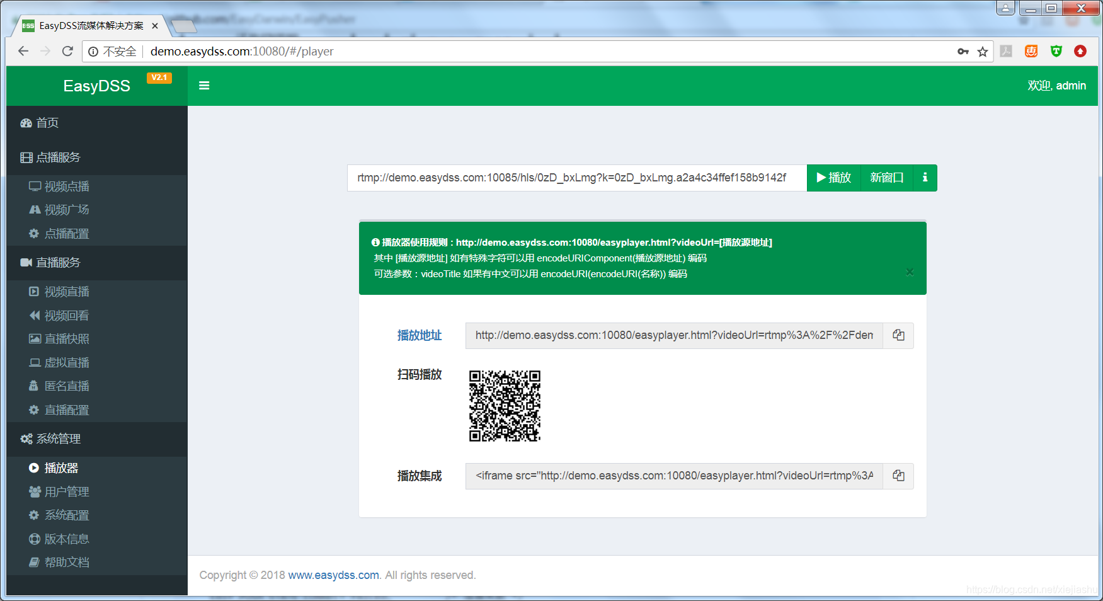Image resolution: width=1103 pixels, height=601 pixels.
Task: Copy the 播放集成 iframe code with copy icon
Action: click(898, 476)
